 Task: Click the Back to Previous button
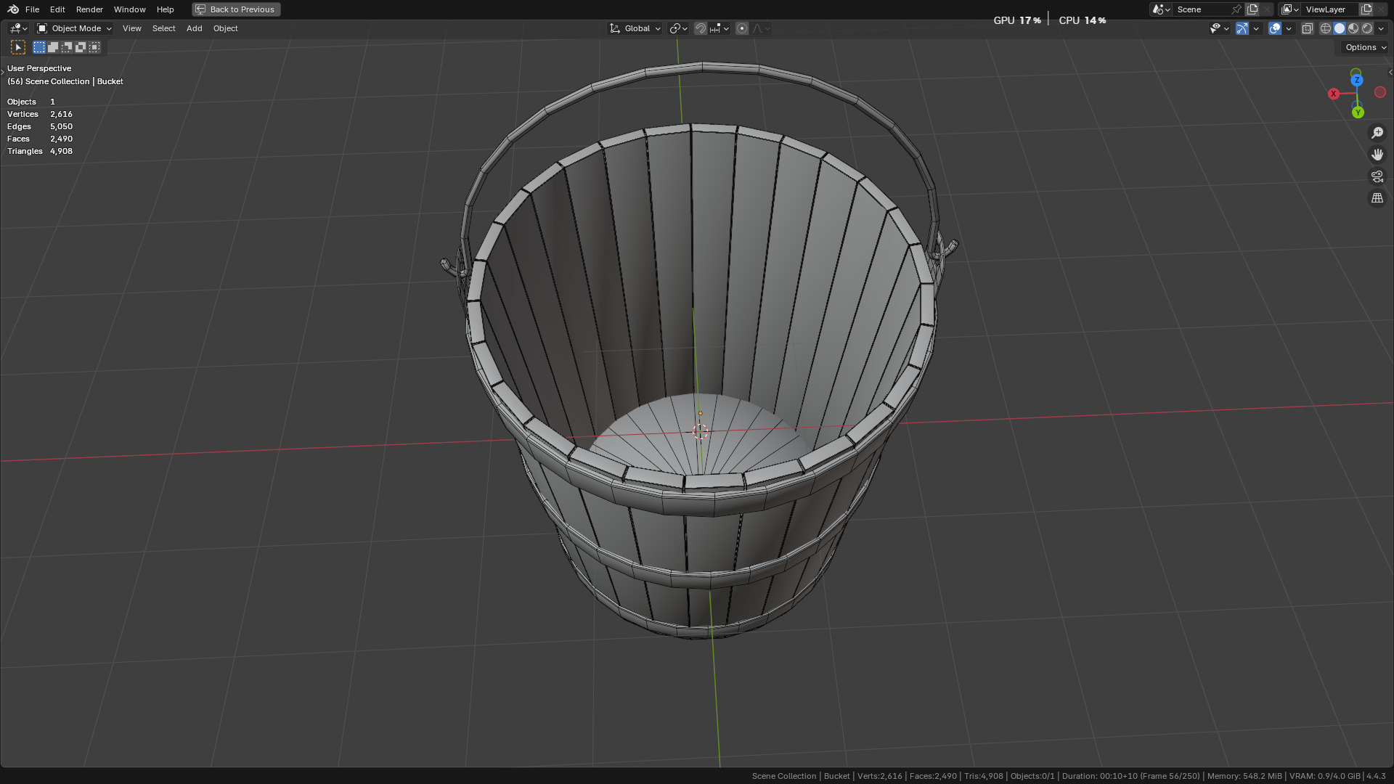(x=236, y=9)
